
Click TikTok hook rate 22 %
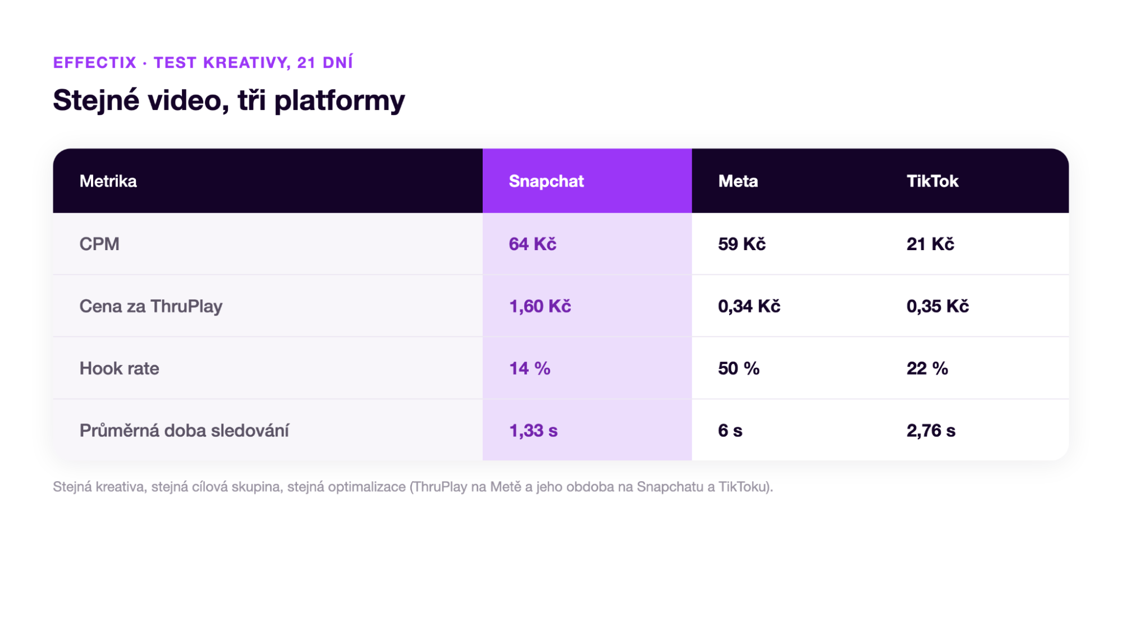click(927, 368)
